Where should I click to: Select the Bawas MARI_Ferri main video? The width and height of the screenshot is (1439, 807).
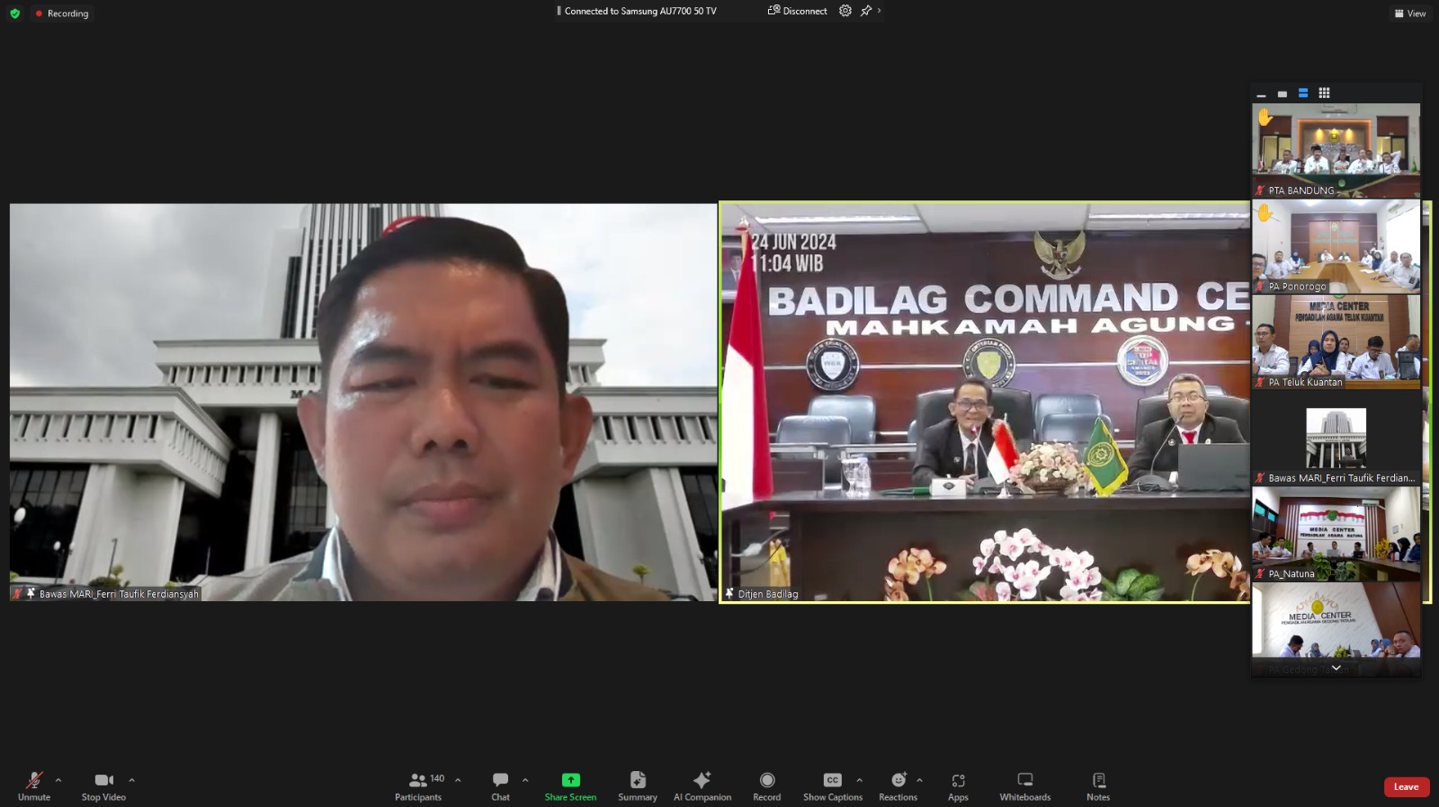(x=363, y=402)
